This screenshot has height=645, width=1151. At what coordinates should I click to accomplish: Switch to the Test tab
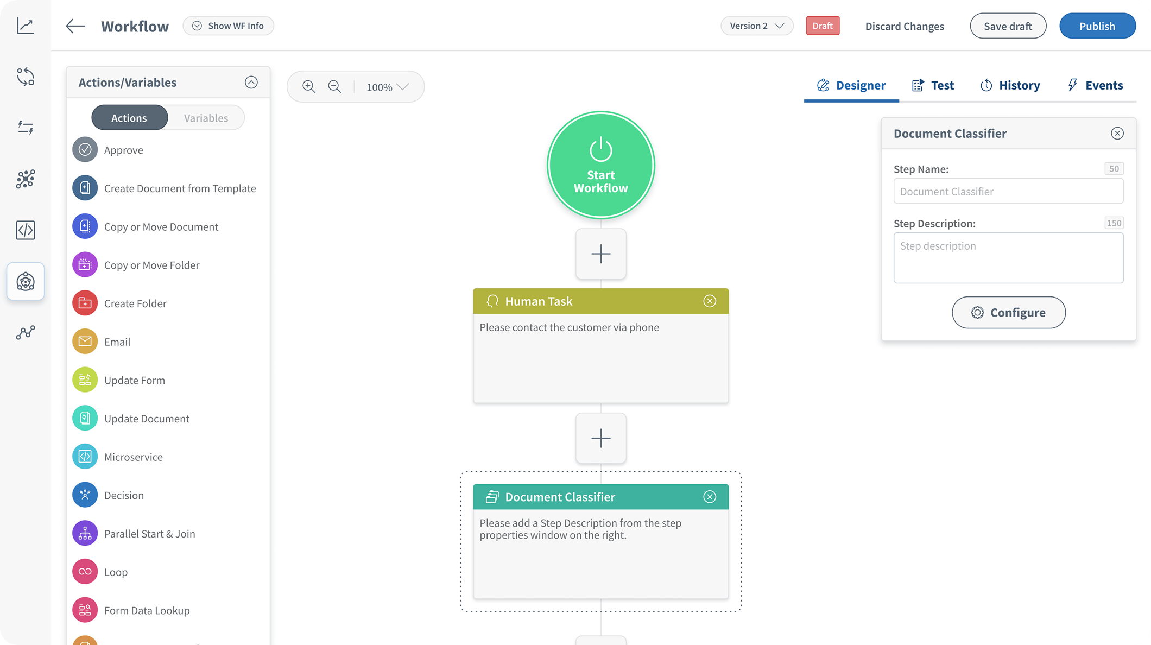pyautogui.click(x=933, y=85)
